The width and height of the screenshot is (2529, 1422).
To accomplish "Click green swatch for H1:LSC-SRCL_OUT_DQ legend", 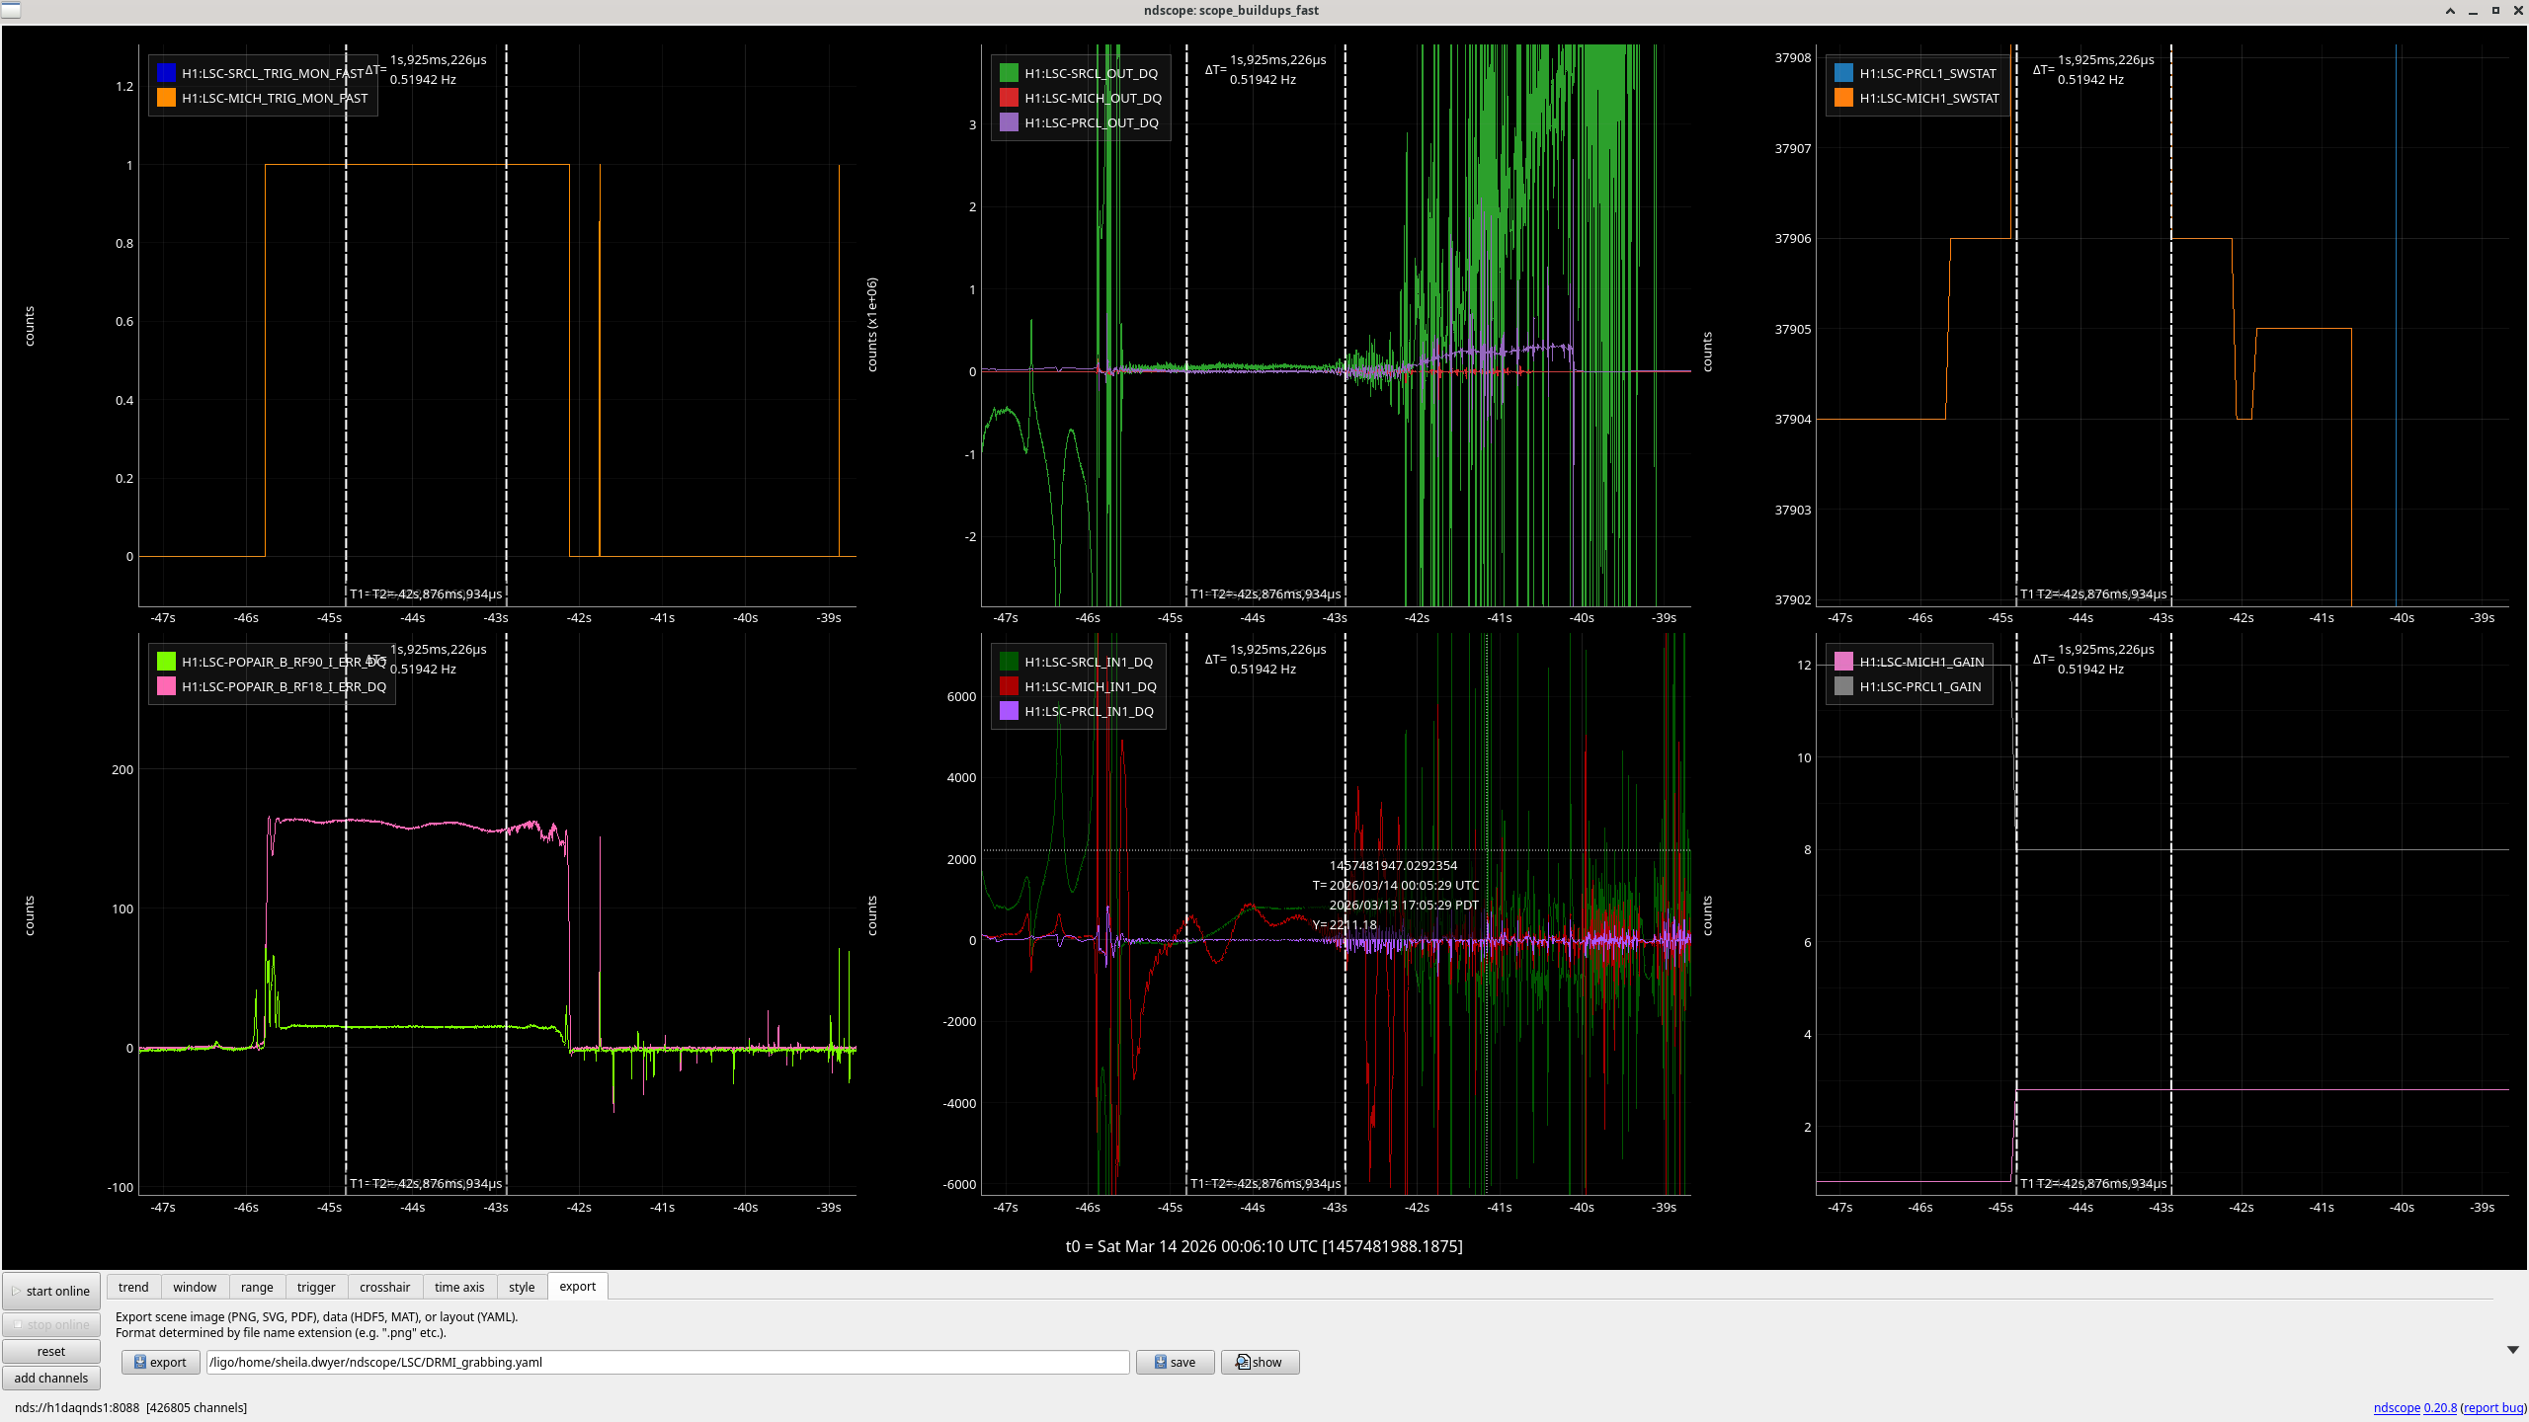I will (1009, 73).
